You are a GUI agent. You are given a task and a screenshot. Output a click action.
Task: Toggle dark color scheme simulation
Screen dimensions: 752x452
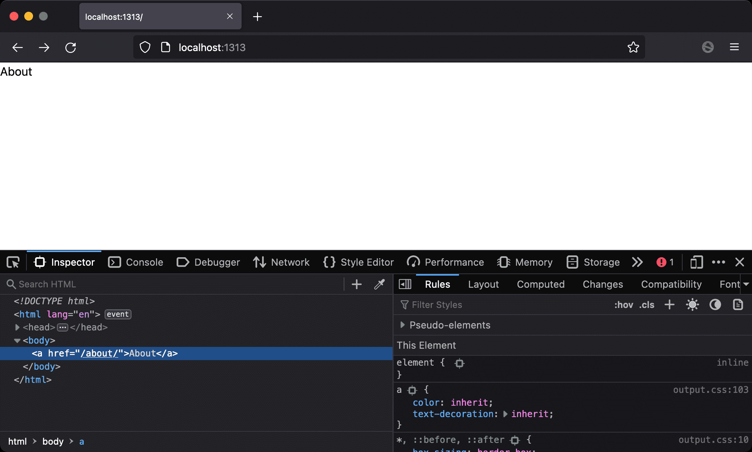click(x=715, y=305)
